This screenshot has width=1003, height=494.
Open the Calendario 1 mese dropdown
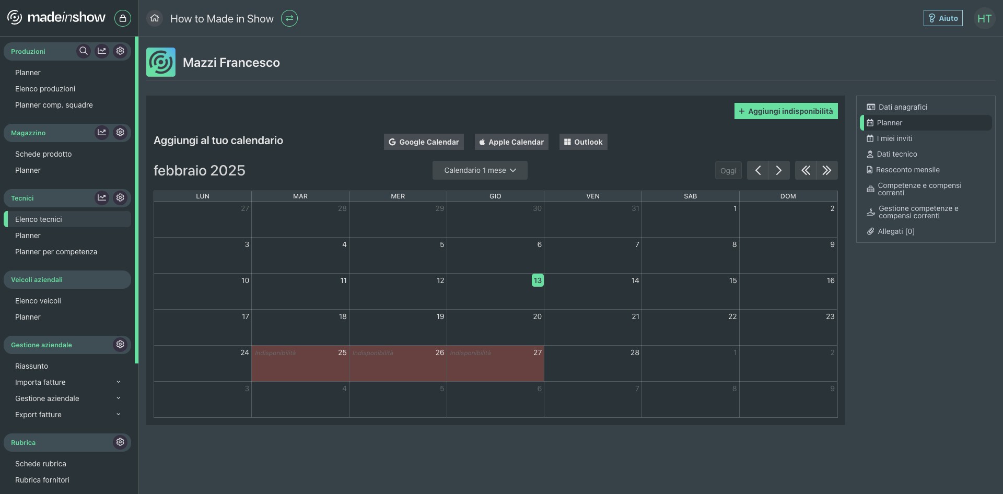[x=479, y=170]
